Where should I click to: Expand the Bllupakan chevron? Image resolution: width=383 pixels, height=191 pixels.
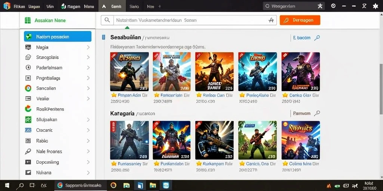tap(88, 120)
